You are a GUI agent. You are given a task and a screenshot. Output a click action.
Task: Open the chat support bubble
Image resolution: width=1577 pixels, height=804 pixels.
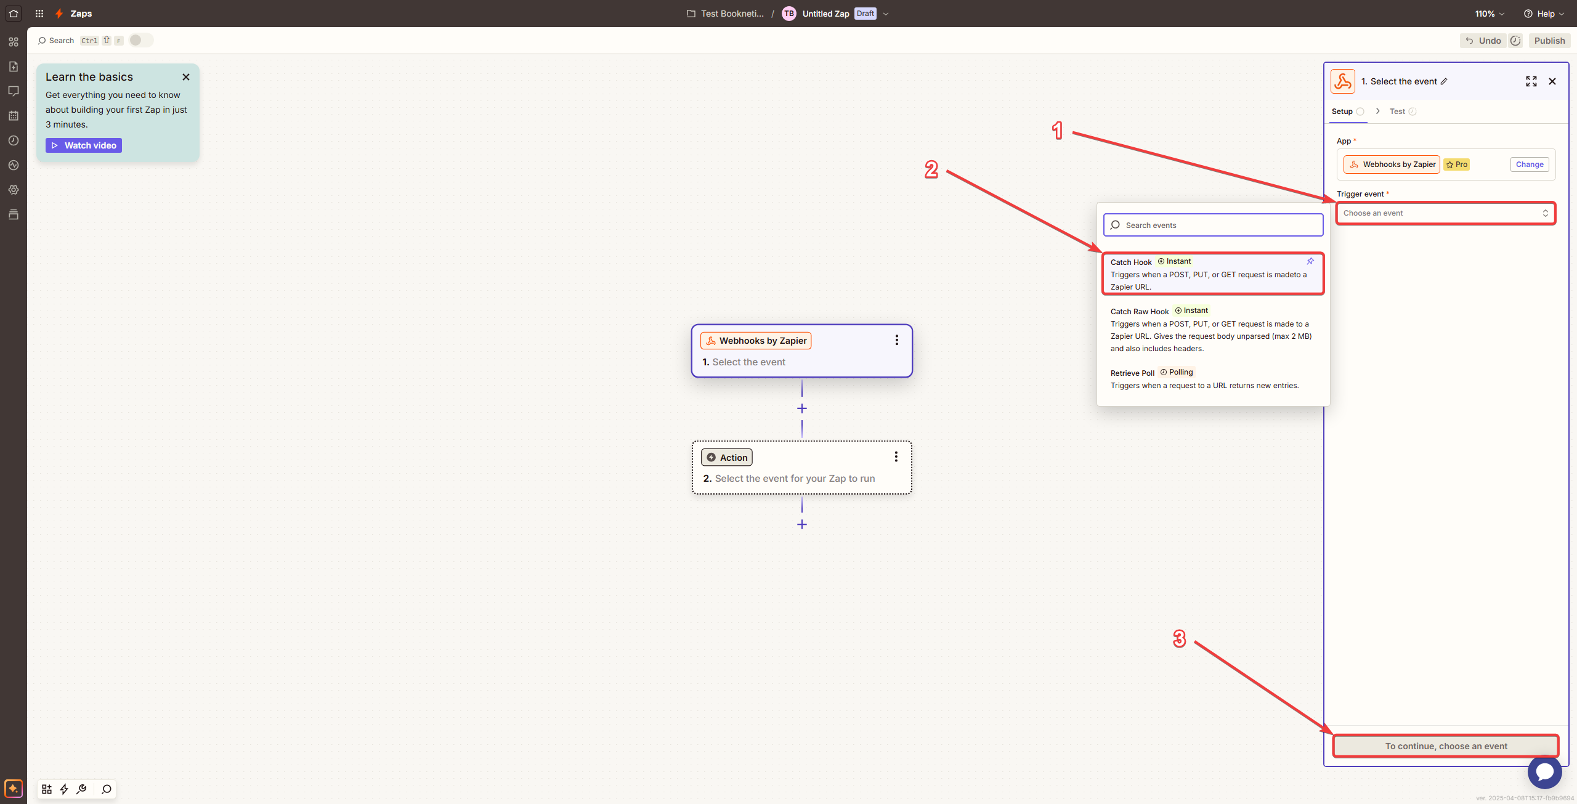click(x=1545, y=771)
